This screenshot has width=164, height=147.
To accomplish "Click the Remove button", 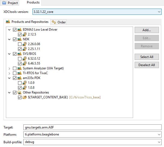I will click(147, 46).
